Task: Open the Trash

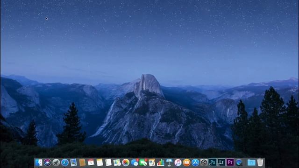Action: pyautogui.click(x=260, y=162)
